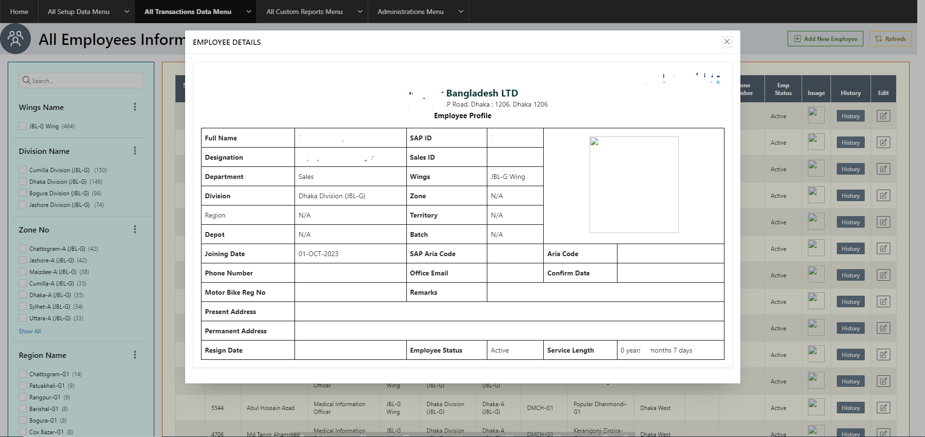This screenshot has width=925, height=437.
Task: Check the Bogura-G1 region checkbox
Action: click(x=23, y=420)
